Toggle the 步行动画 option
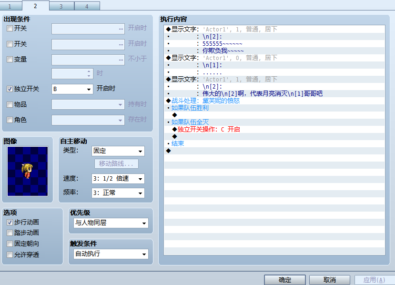This screenshot has height=285, width=395. click(x=10, y=222)
